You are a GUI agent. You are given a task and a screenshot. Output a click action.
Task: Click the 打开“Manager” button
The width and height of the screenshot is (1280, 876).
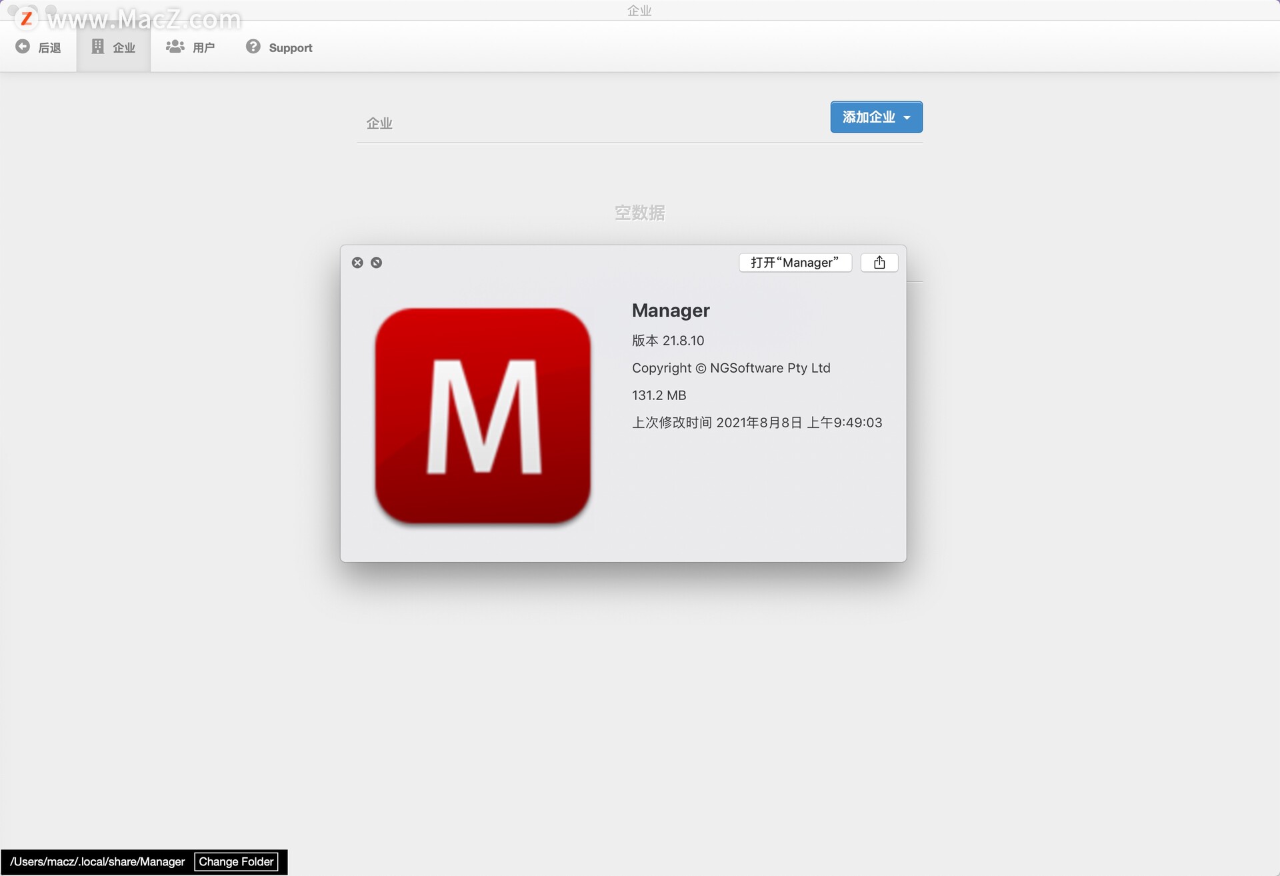[795, 263]
